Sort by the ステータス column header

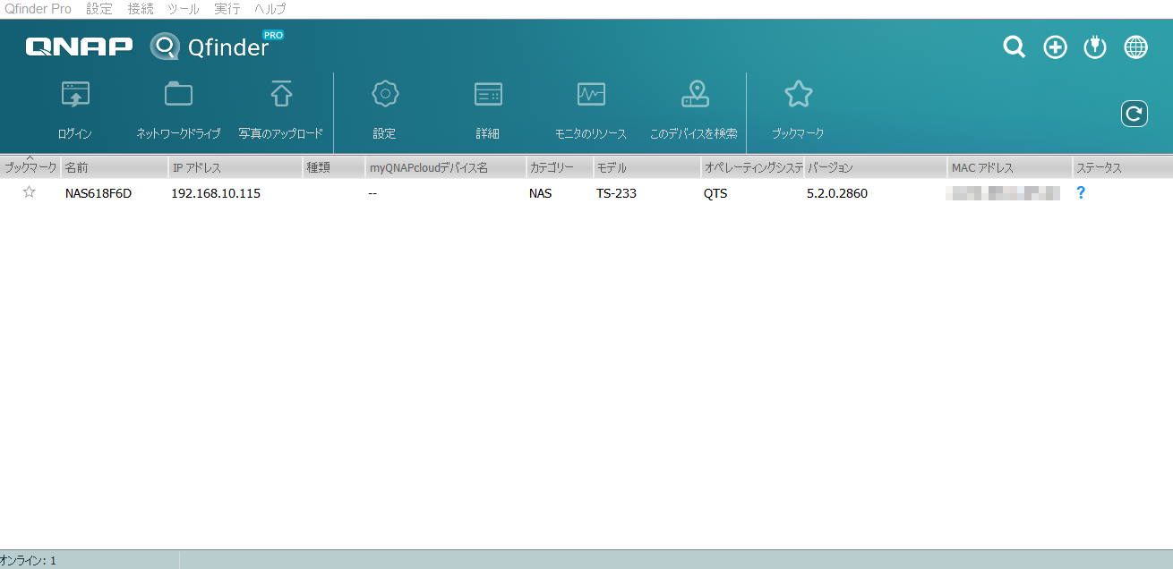tap(1123, 167)
